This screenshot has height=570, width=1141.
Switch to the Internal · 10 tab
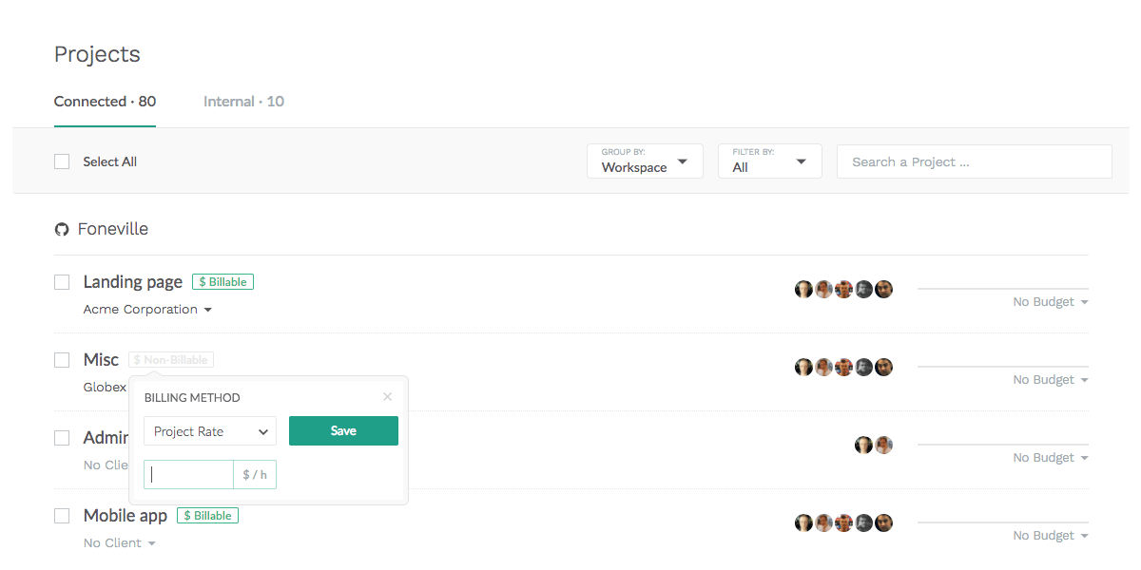pos(243,102)
